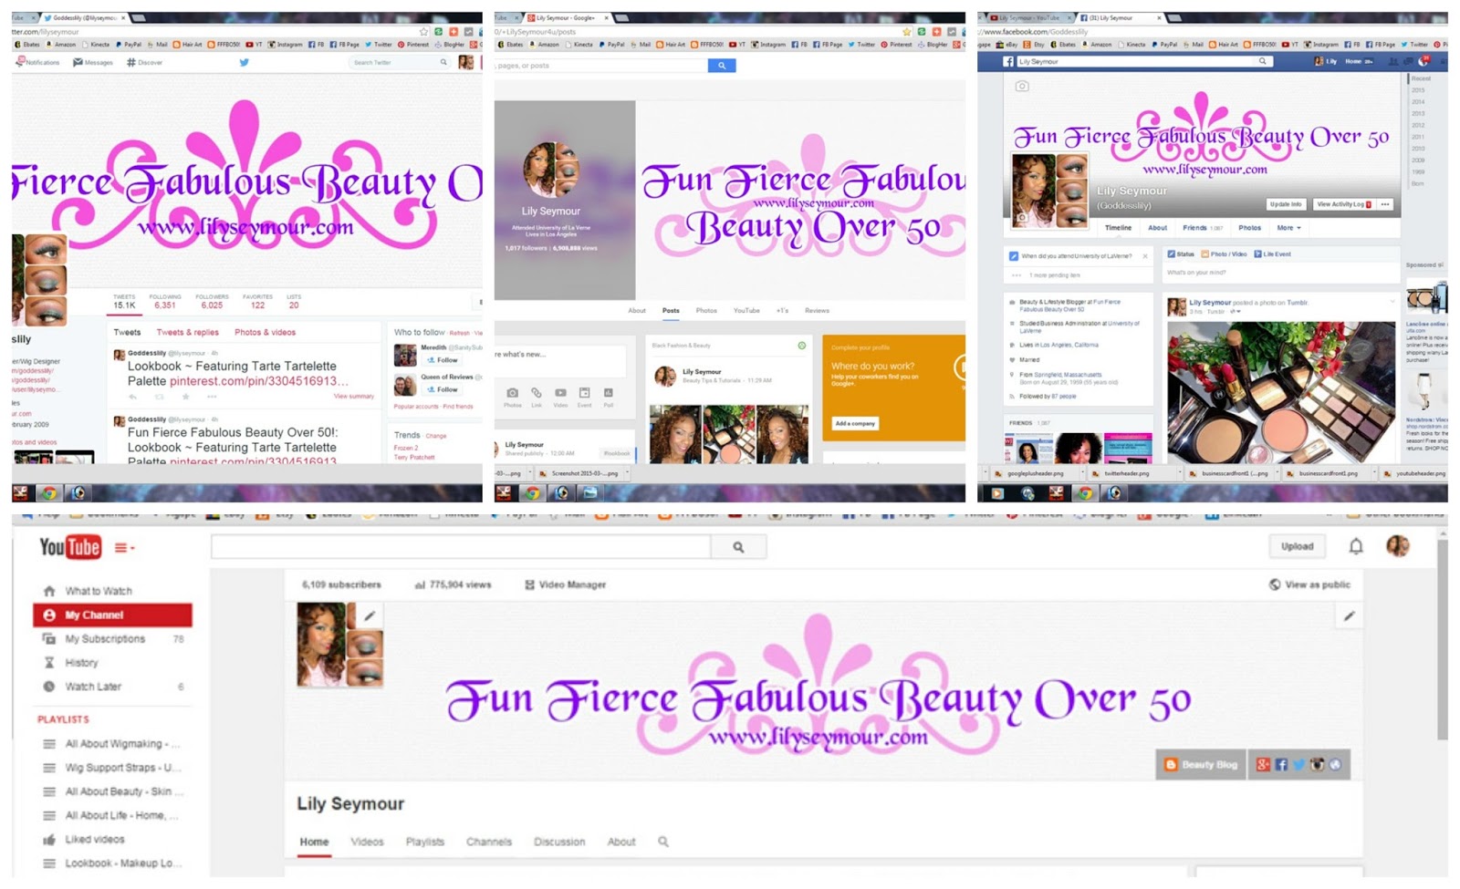Click Facebook View Activity Log button
1460x889 pixels.
click(1342, 204)
